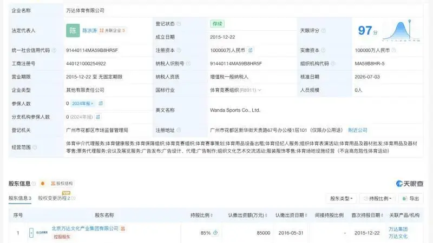Viewport: 433px width, 243px height.
Task: Open the 万达集团 related product link
Action: pos(398,229)
